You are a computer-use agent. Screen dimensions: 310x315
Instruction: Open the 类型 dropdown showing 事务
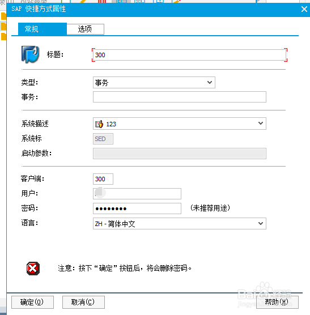coord(154,82)
